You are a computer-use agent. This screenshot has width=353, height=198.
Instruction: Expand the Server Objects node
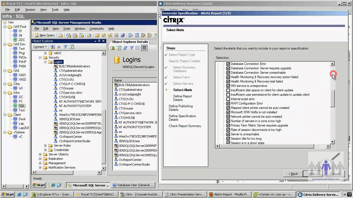click(x=40, y=154)
